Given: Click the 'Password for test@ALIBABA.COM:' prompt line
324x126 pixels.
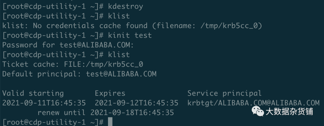Looking at the screenshot, I should coord(67,45).
